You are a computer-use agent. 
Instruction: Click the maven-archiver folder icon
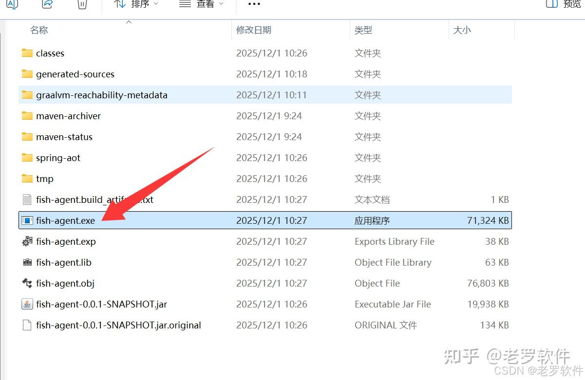pyautogui.click(x=27, y=116)
